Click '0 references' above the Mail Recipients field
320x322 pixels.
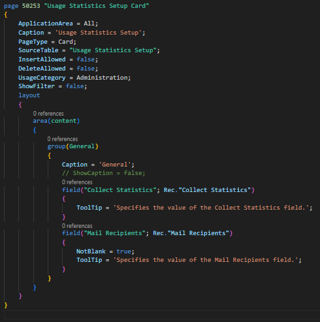(77, 226)
